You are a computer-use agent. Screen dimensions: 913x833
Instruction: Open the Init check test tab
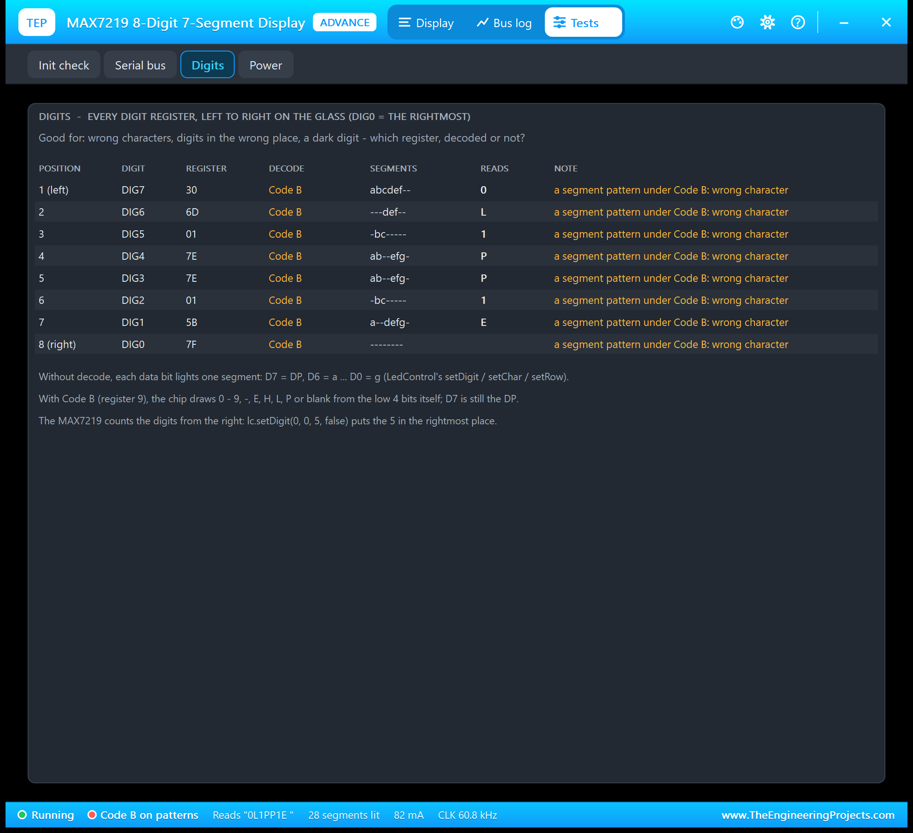pyautogui.click(x=64, y=65)
